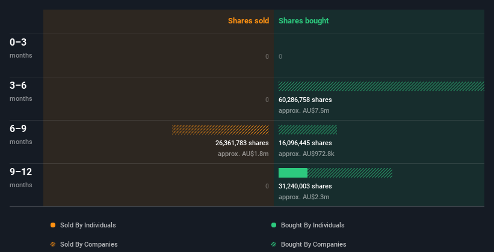494x252 pixels.
Task: Click the approx. AU$2.3m value
Action: [x=304, y=197]
